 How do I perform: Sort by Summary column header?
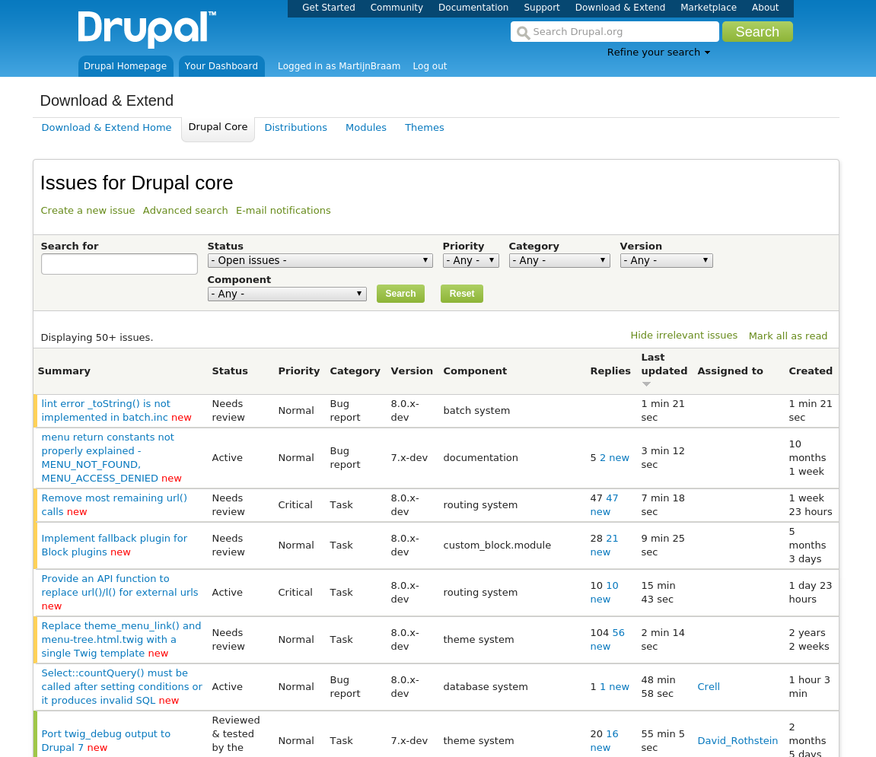pyautogui.click(x=64, y=371)
